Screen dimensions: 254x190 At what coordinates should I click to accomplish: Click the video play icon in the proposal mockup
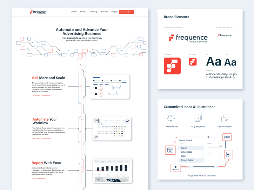101,94
